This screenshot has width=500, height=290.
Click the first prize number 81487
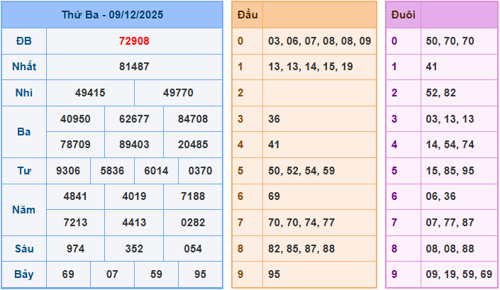coord(134,67)
